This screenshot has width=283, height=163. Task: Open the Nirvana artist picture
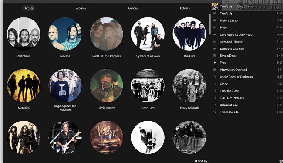click(x=65, y=34)
